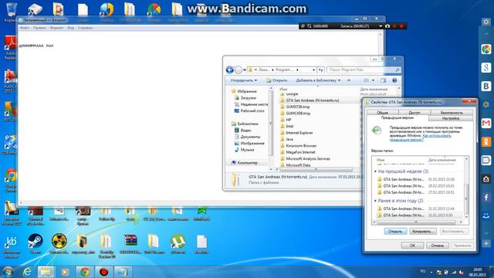Click Открыть button in Properties dialog
This screenshot has height=278, width=494.
(395, 232)
